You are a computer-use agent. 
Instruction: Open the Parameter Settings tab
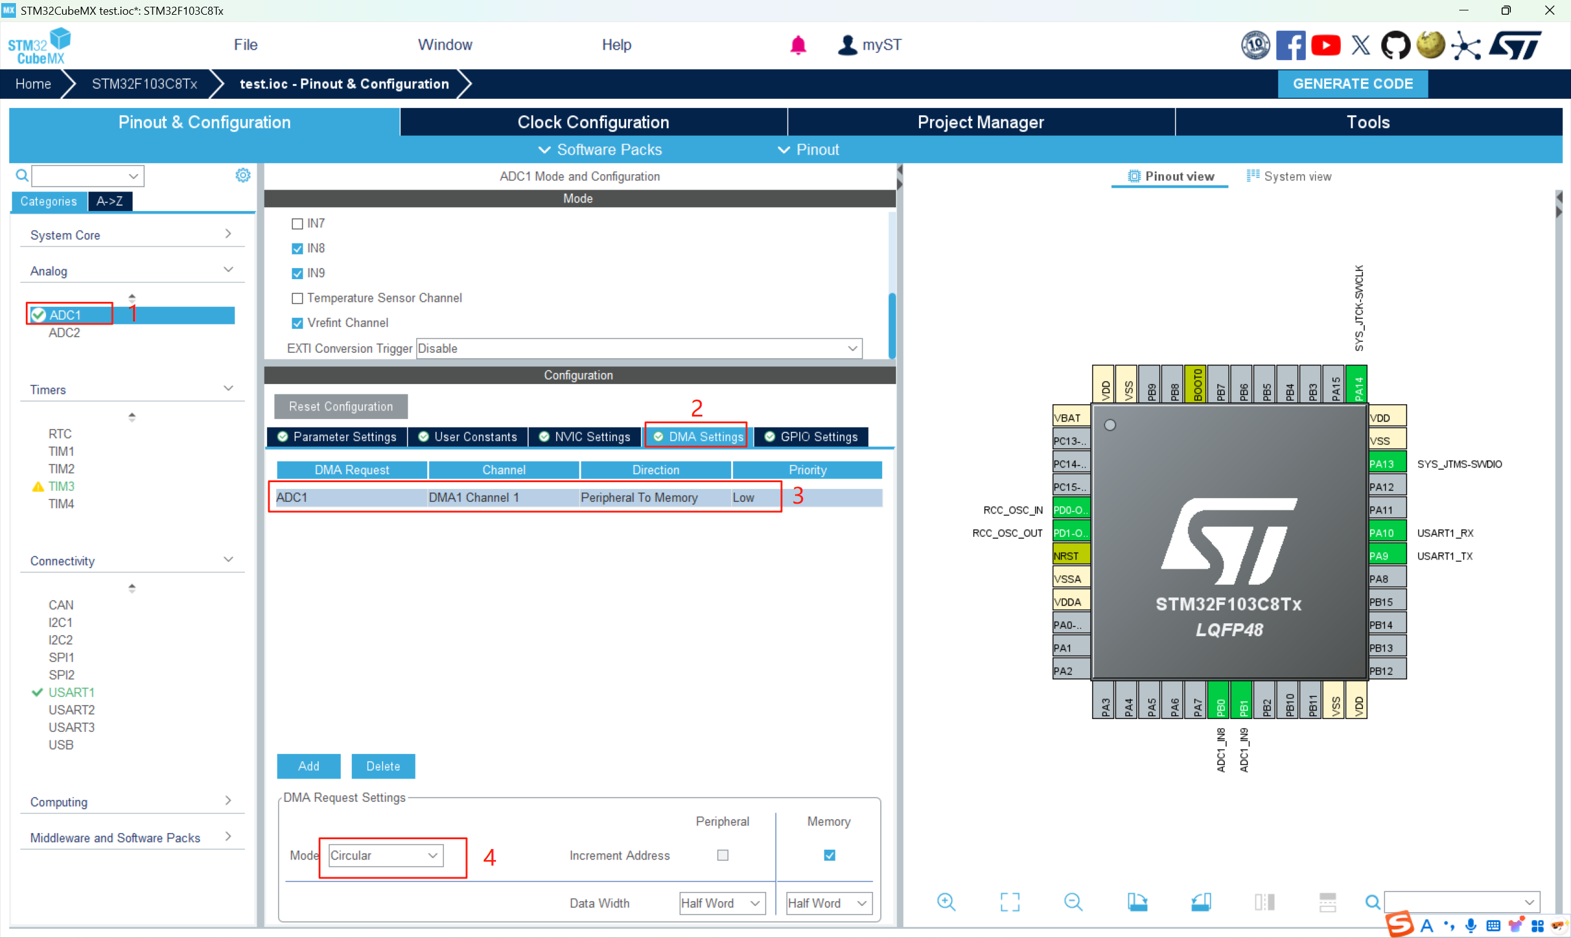click(337, 437)
